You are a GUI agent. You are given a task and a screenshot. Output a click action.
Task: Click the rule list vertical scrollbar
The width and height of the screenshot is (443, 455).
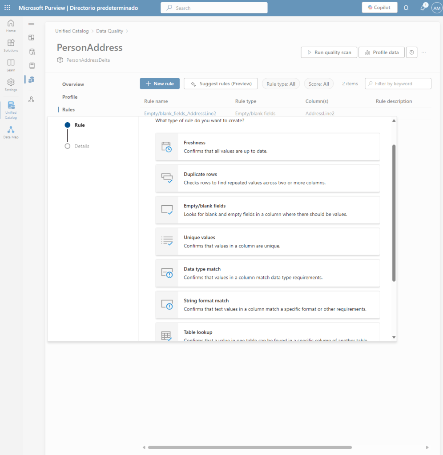click(x=394, y=213)
